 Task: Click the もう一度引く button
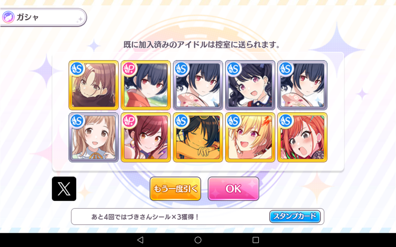pos(175,189)
